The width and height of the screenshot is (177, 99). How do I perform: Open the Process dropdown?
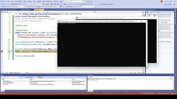pyautogui.click(x=24, y=7)
